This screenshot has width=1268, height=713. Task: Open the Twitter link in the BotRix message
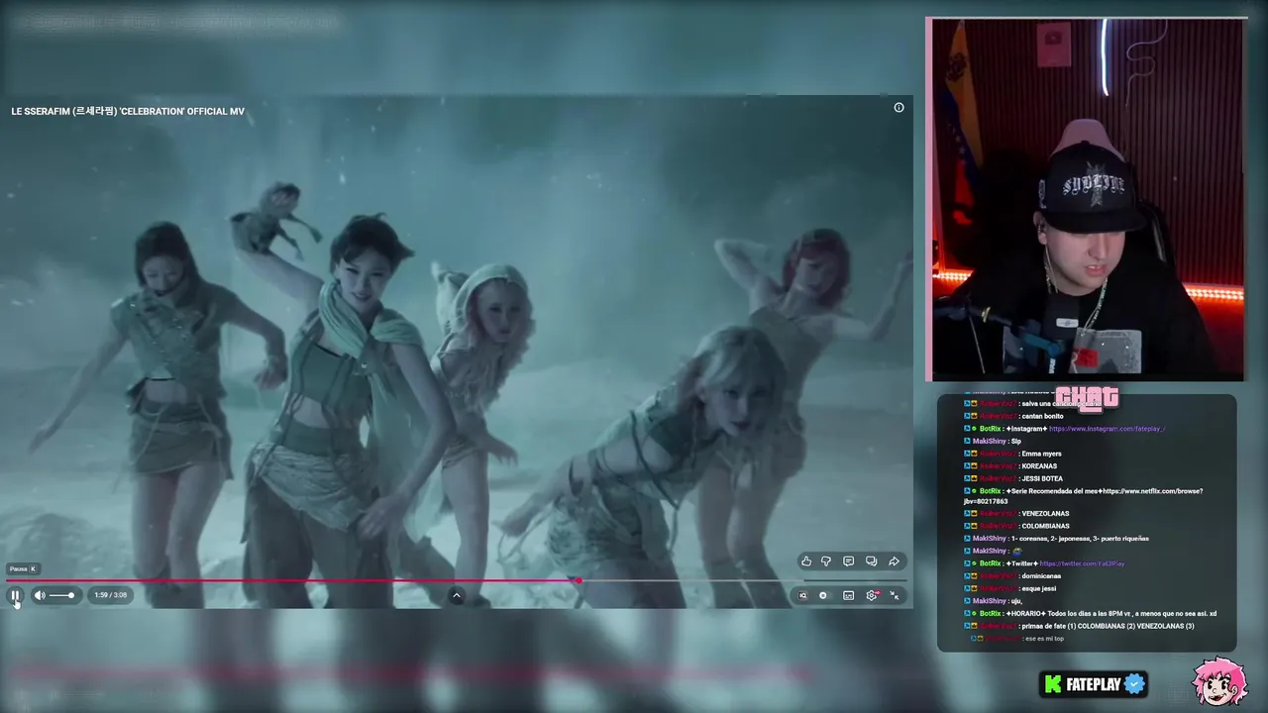point(1082,563)
